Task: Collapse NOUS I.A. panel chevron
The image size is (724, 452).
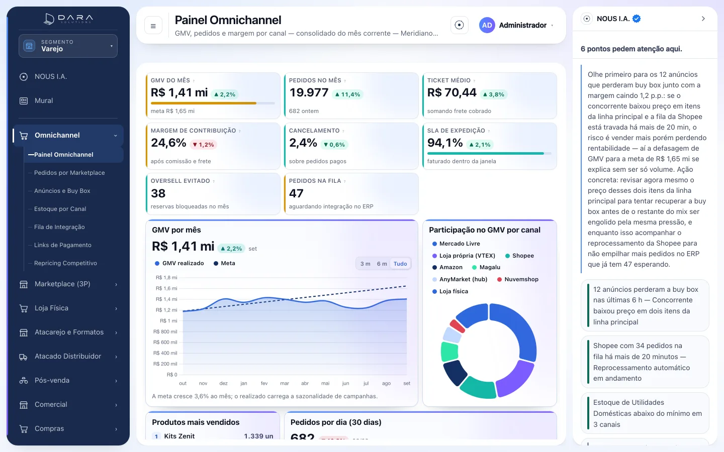Action: 703,19
